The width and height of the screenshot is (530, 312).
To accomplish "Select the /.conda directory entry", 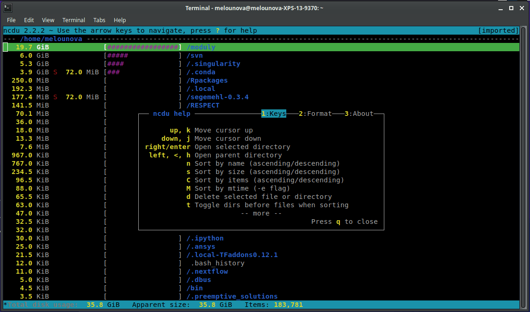I will [x=201, y=72].
